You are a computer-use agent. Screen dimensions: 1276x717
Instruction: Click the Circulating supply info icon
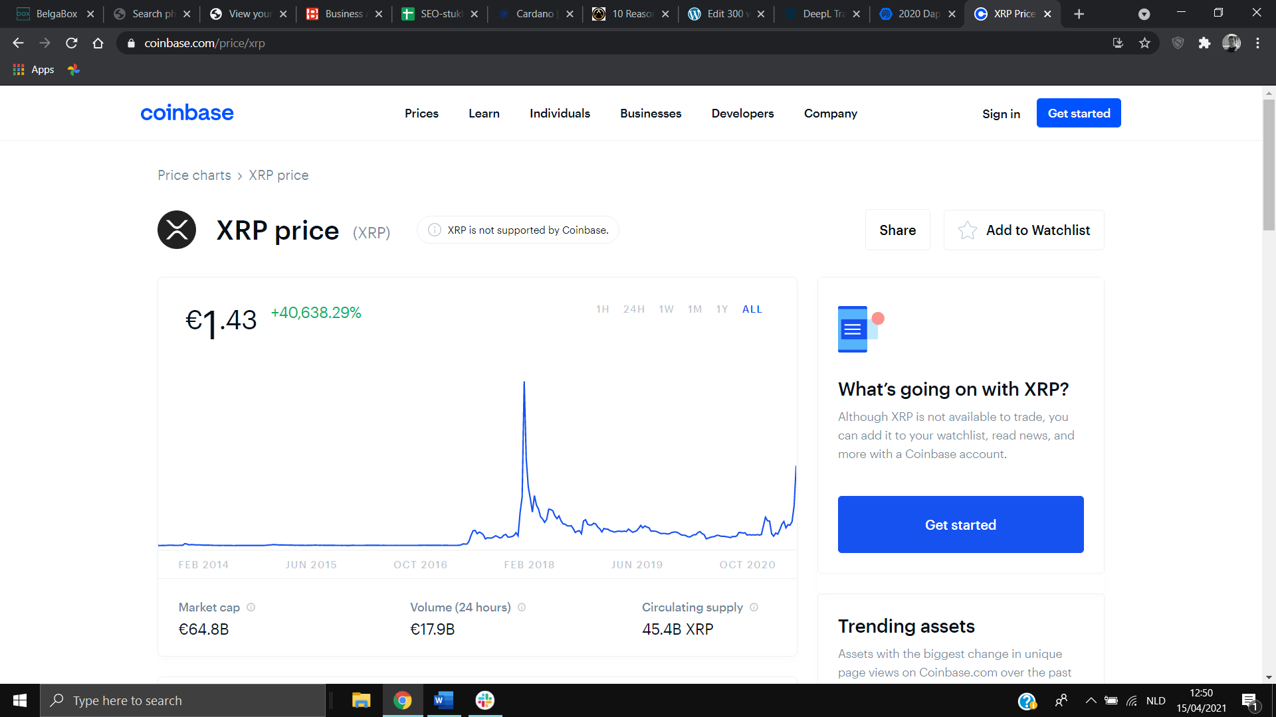point(754,607)
